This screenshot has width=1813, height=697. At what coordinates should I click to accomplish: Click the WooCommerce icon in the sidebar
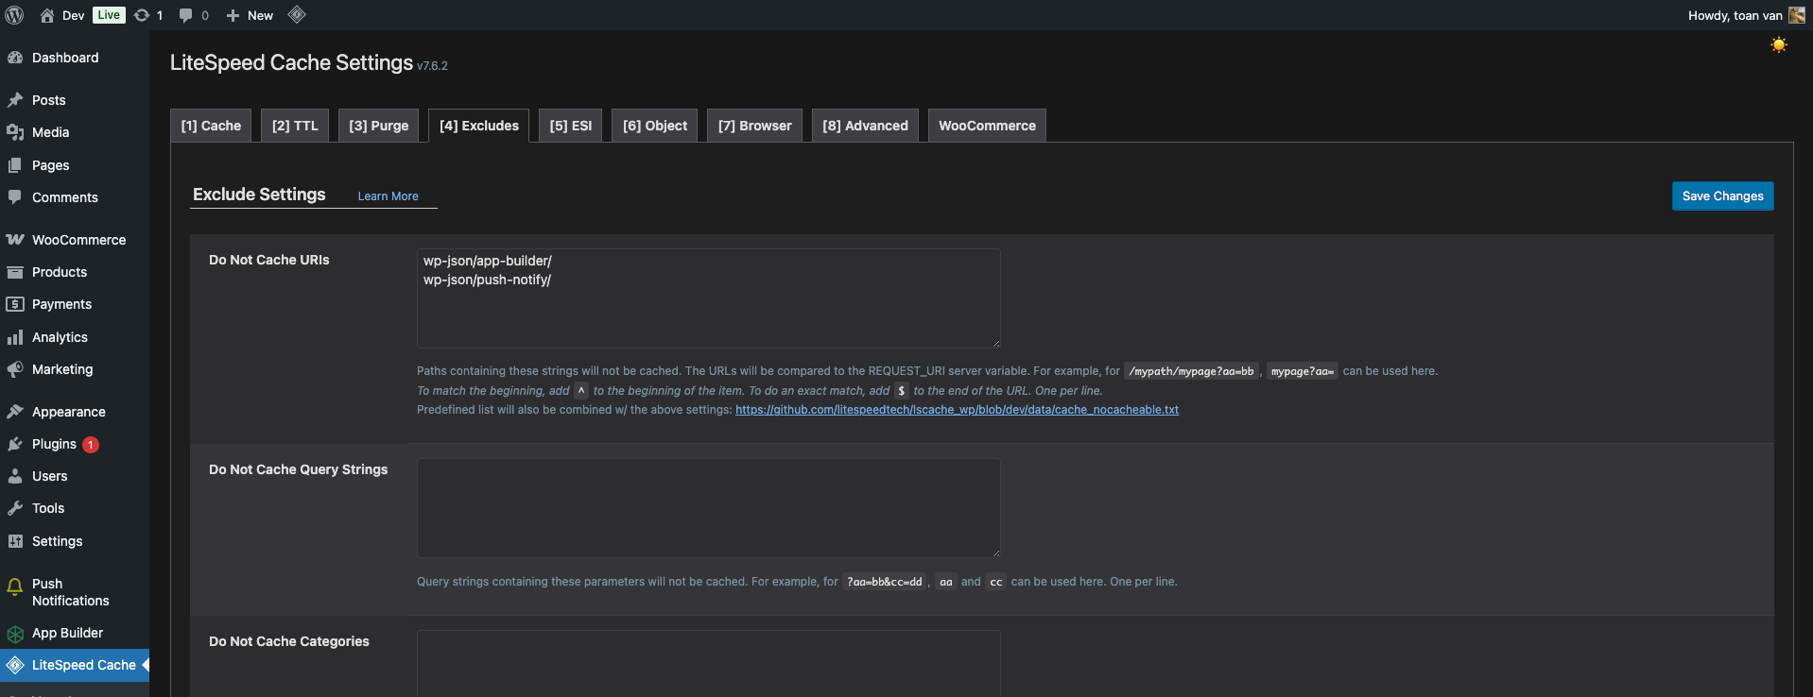click(15, 240)
